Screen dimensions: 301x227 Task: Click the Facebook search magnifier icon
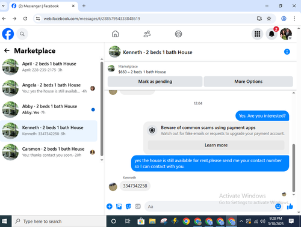tap(22, 34)
